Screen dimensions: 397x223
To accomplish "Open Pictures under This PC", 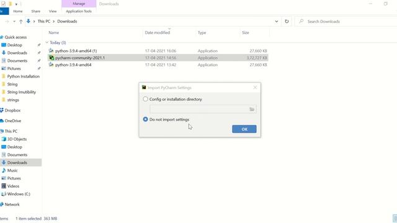I will pos(14,178).
